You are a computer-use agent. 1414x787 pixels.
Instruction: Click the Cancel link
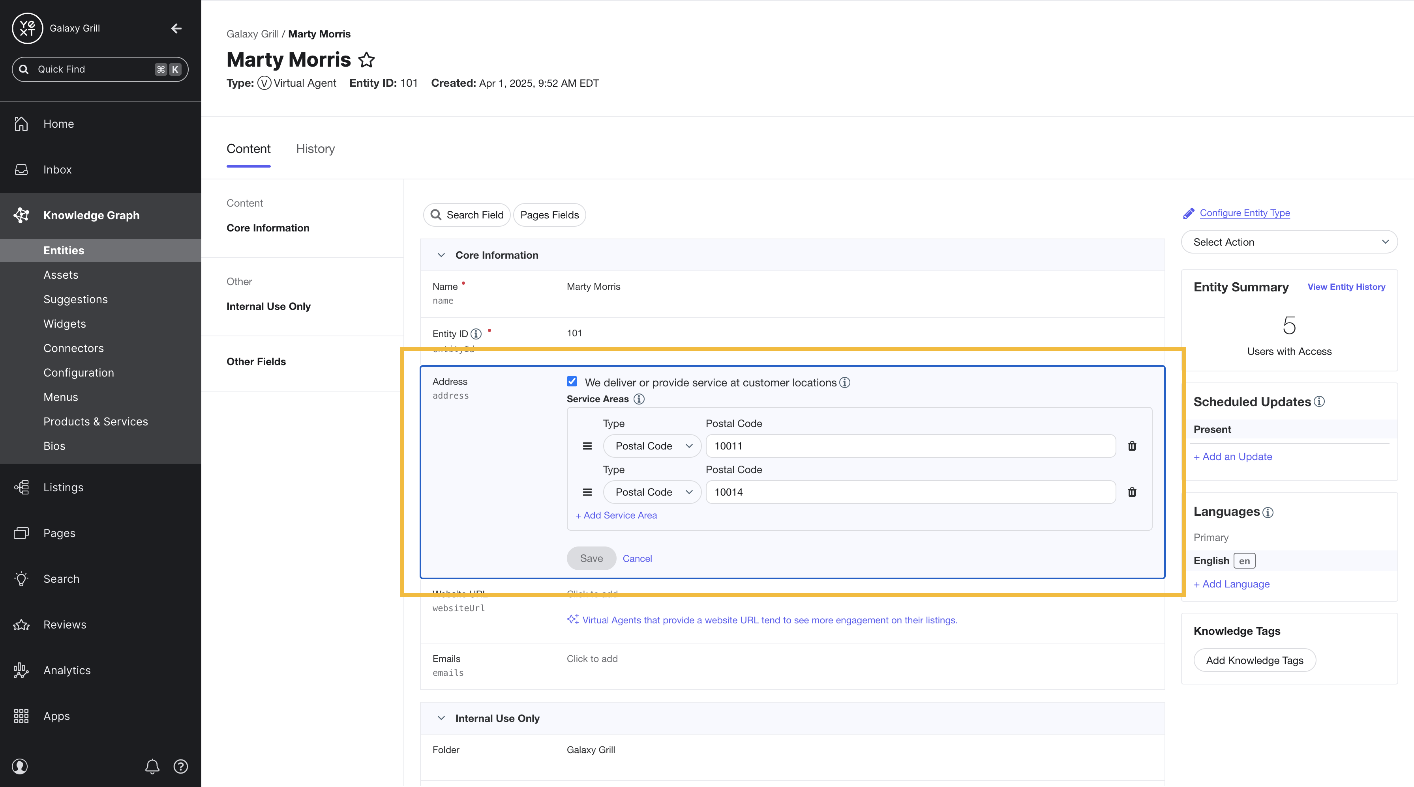(x=637, y=558)
